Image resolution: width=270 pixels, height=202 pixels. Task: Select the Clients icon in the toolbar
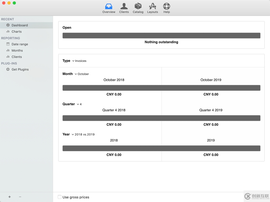pyautogui.click(x=124, y=8)
